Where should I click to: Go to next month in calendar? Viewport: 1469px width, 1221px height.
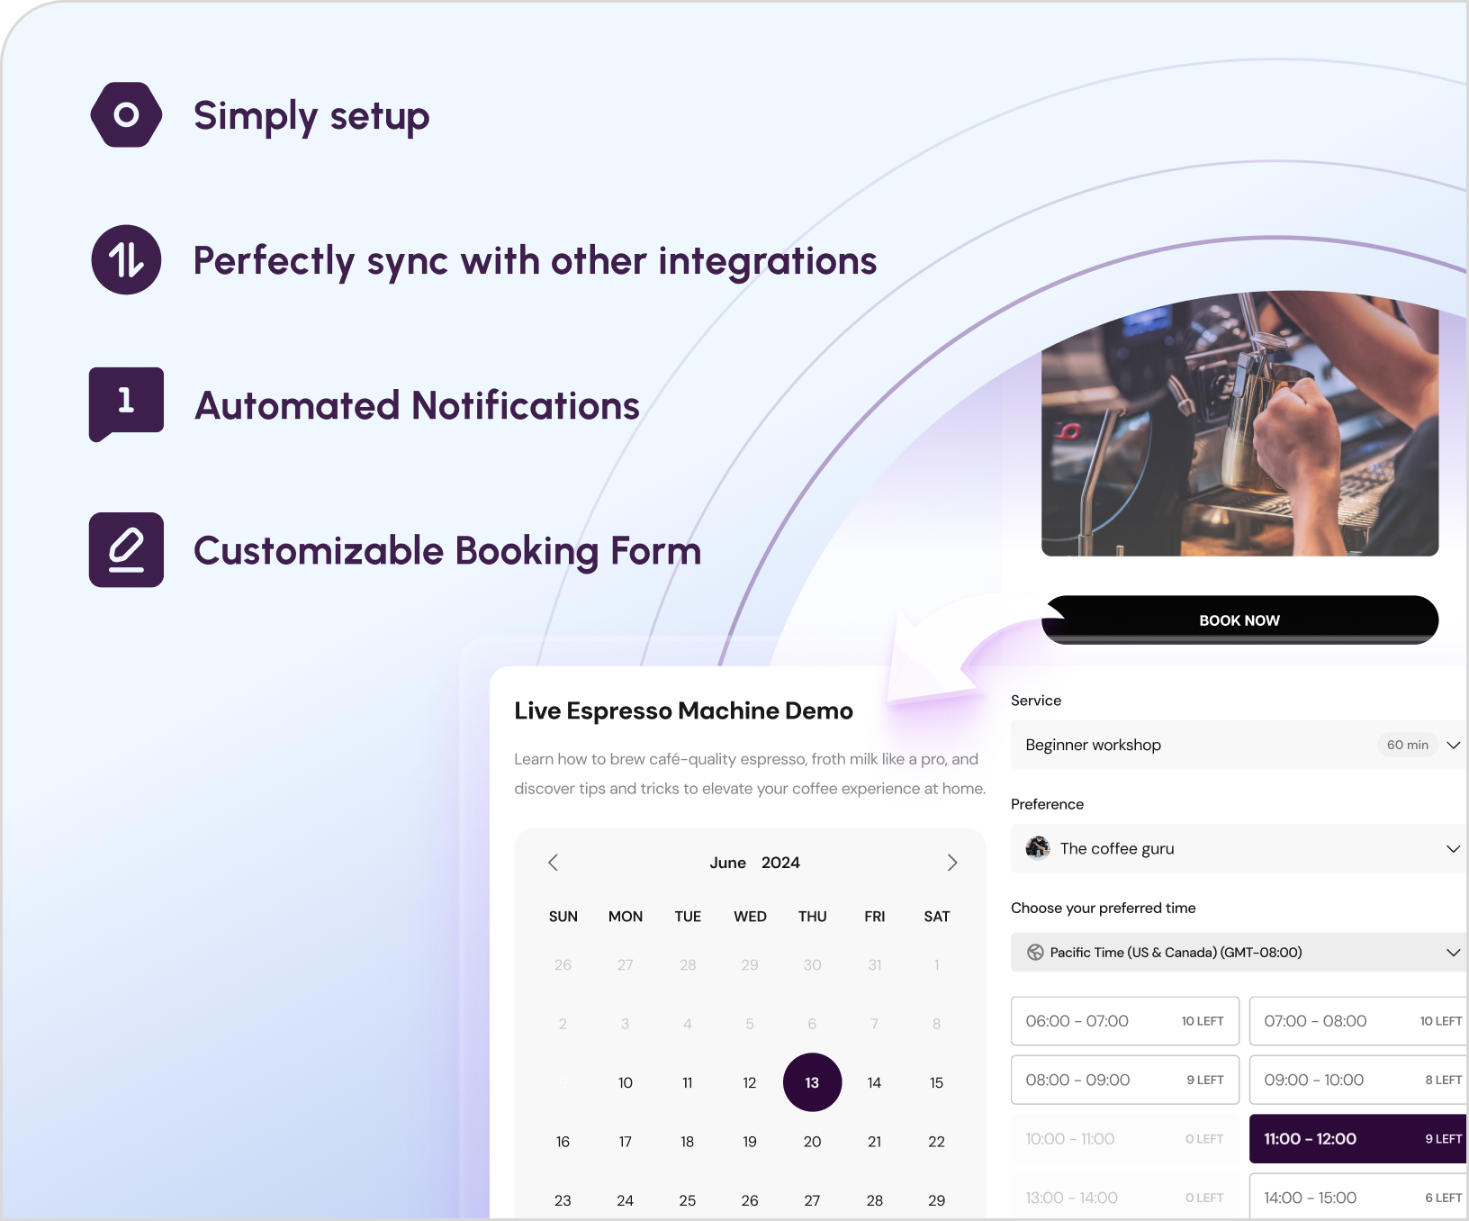point(951,863)
